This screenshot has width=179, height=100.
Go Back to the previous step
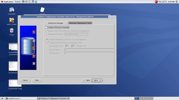click(x=87, y=80)
